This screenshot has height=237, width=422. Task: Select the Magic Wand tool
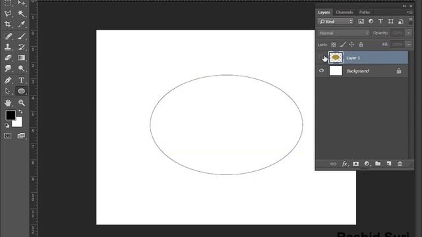[21, 13]
